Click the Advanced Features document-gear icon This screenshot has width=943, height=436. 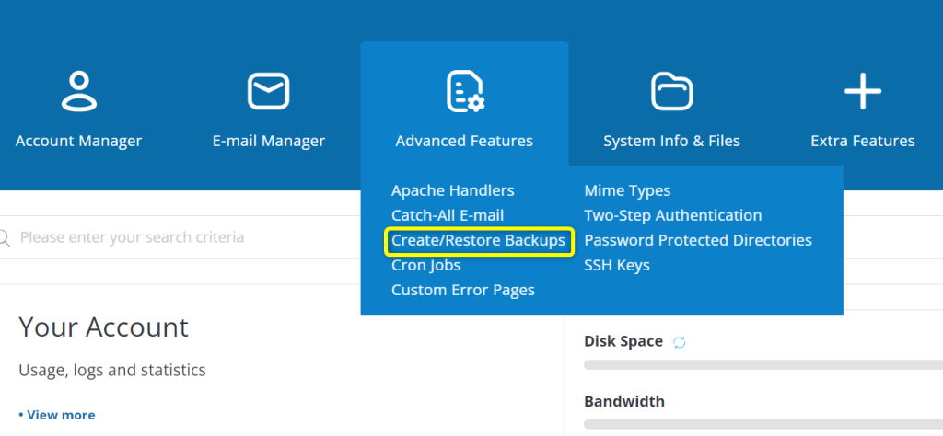point(465,91)
